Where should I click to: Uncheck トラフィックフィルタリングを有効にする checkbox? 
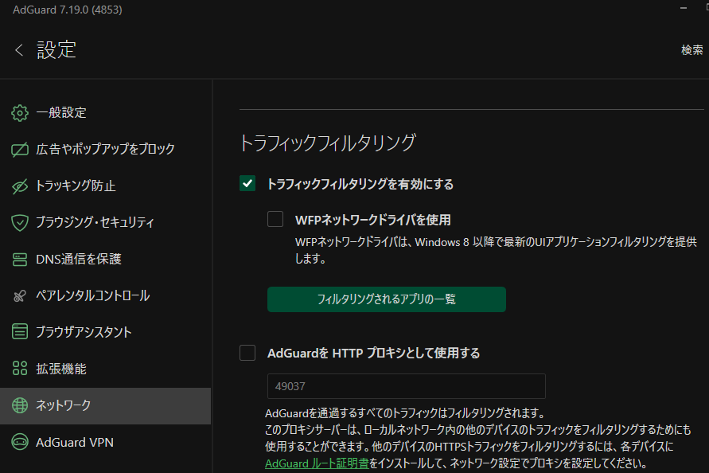[247, 183]
